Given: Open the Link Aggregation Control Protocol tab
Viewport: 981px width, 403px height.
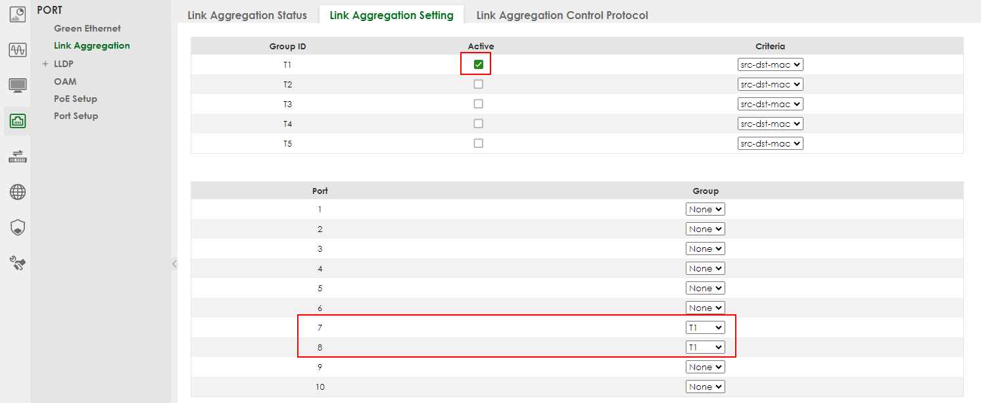Looking at the screenshot, I should point(562,14).
